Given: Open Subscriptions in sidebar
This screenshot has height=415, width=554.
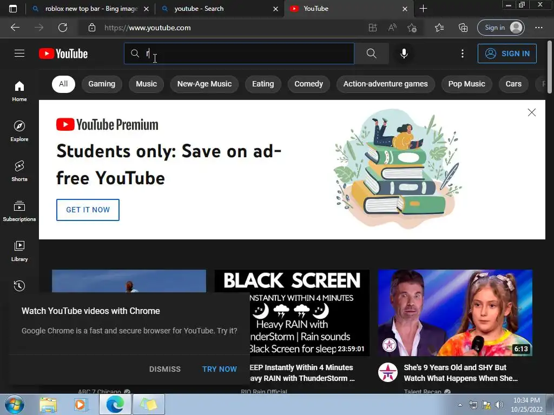Looking at the screenshot, I should point(19,211).
